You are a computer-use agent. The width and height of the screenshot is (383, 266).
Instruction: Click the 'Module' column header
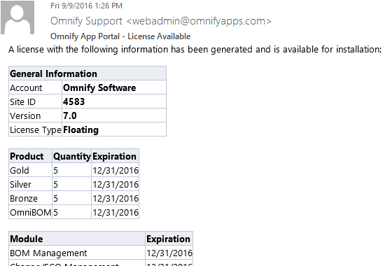pyautogui.click(x=77, y=239)
